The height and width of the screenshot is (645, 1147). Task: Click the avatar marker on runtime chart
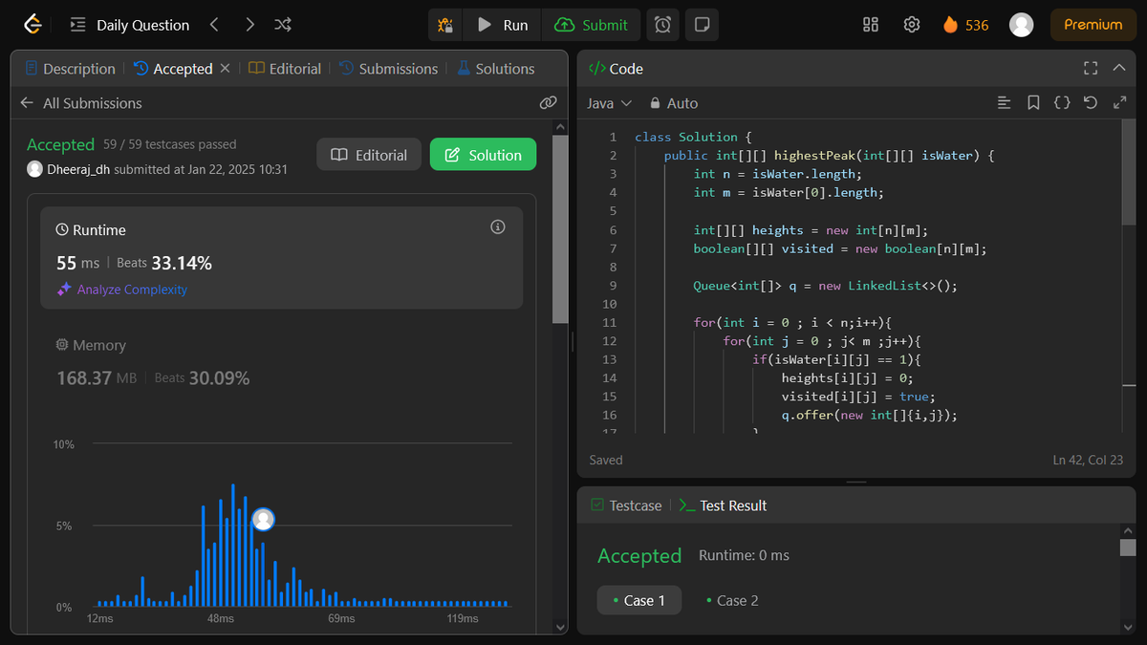click(x=263, y=519)
